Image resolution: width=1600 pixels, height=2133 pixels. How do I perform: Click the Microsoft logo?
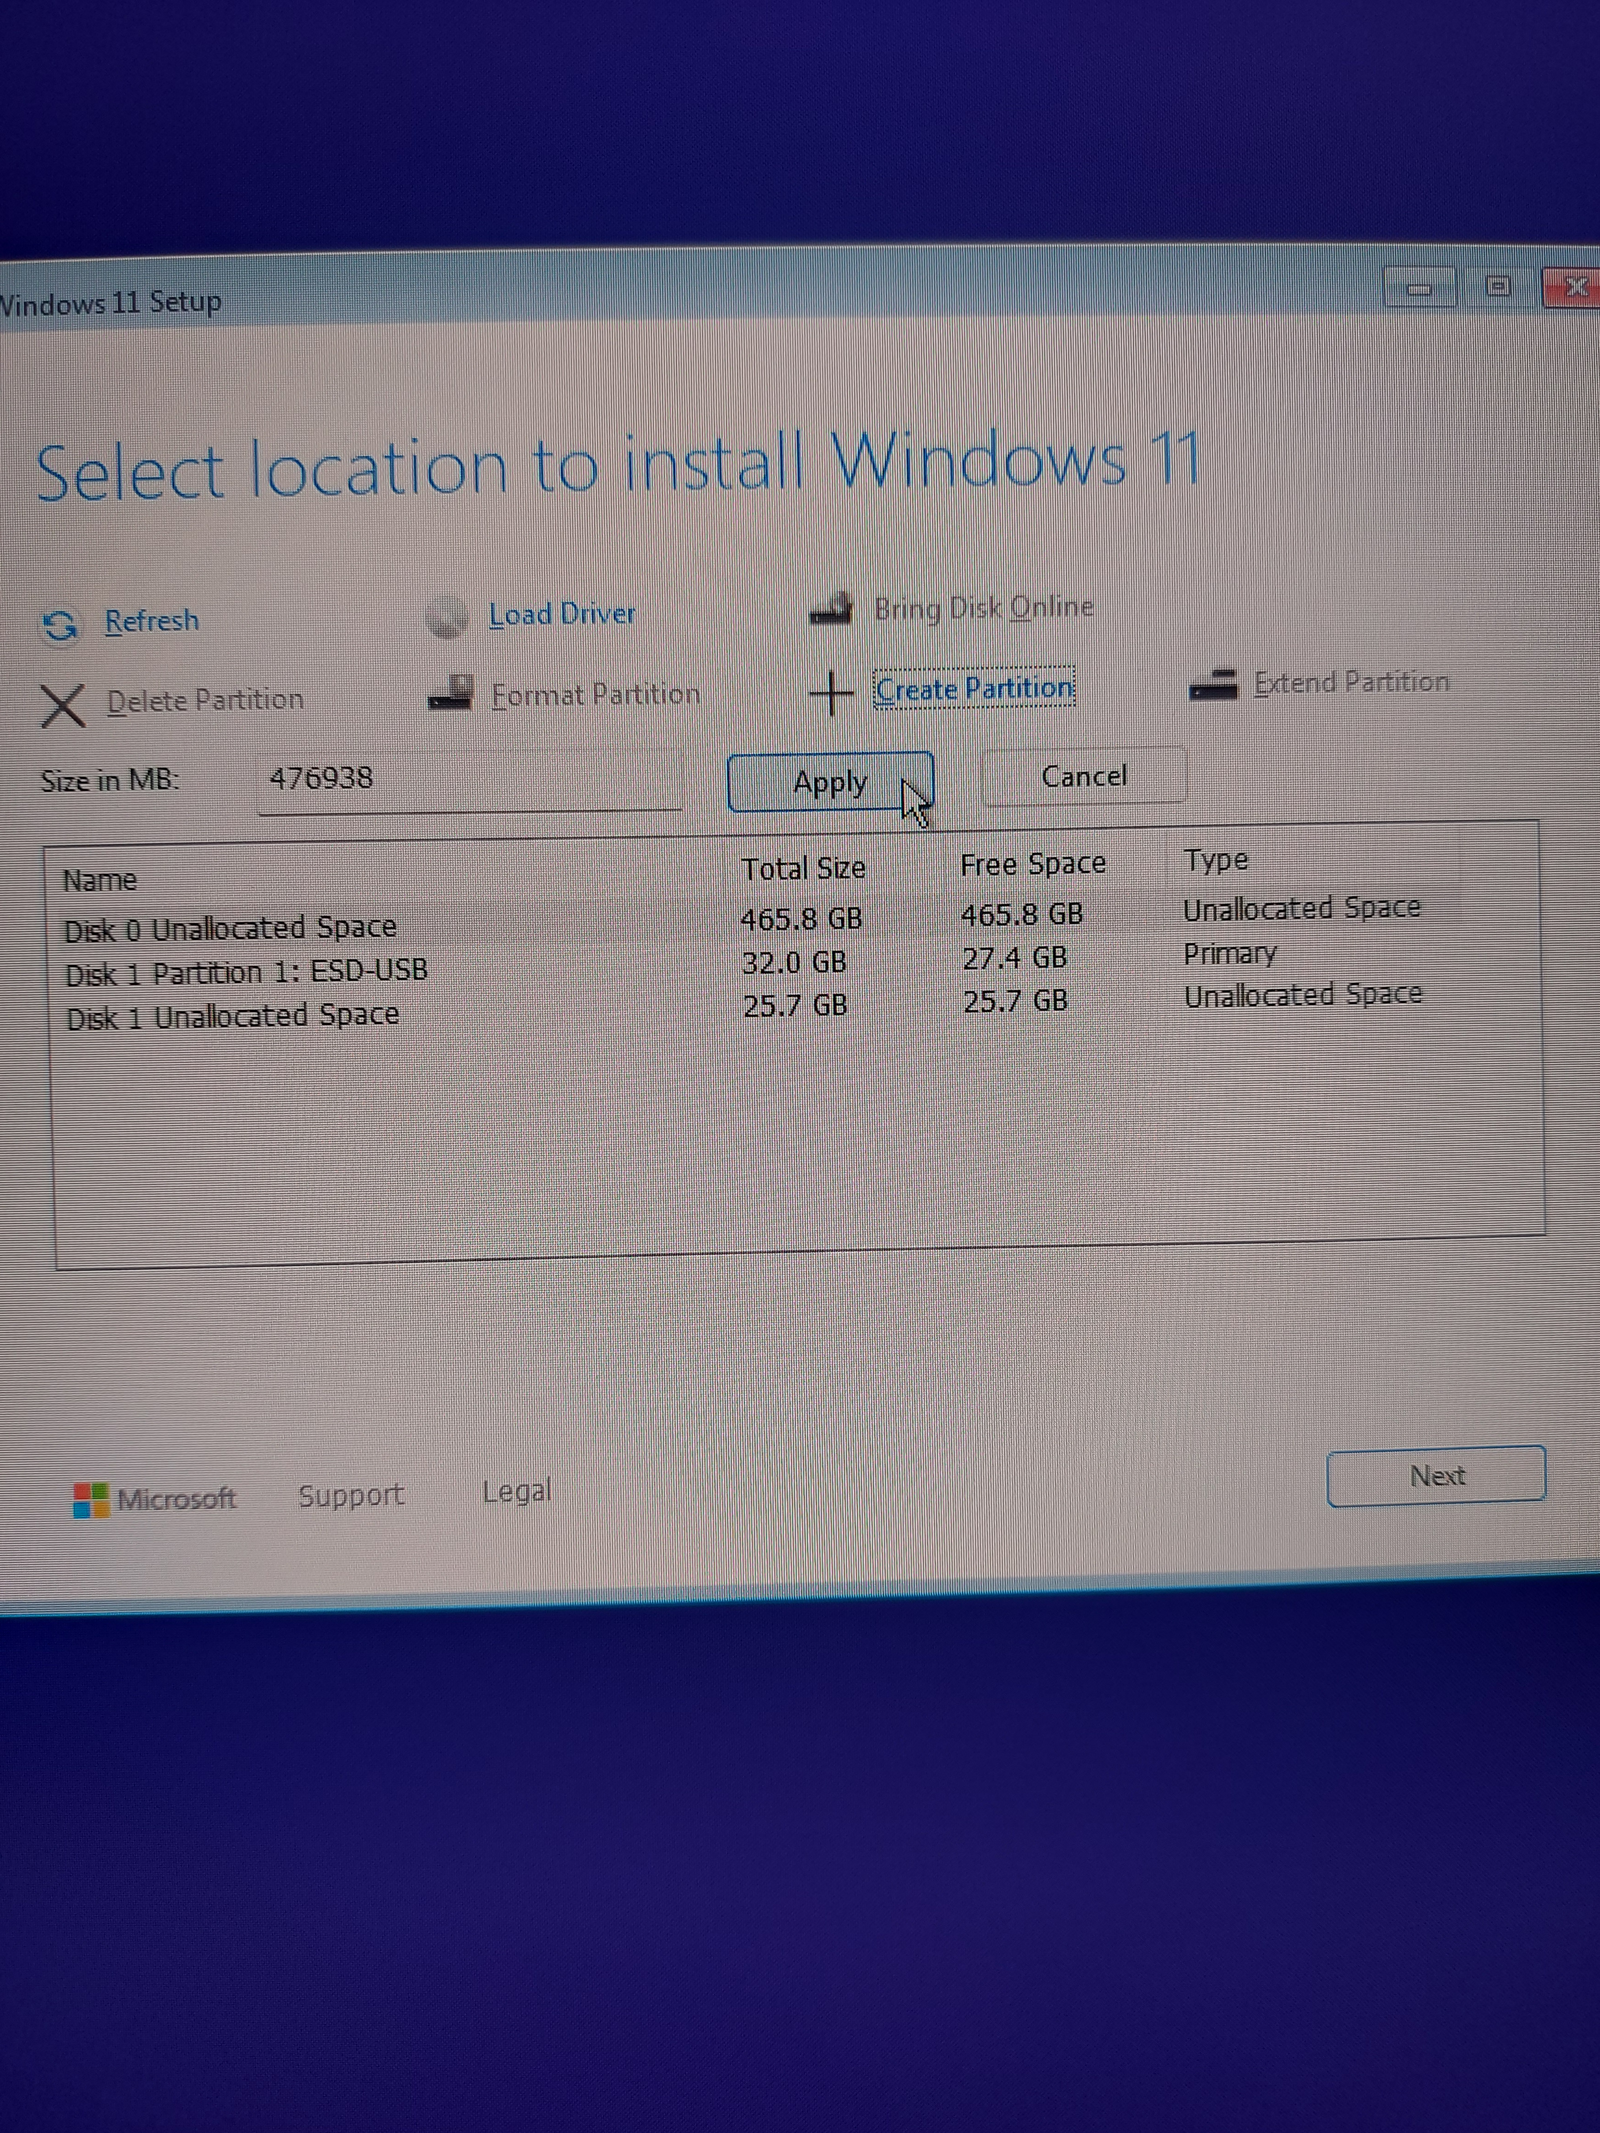154,1500
